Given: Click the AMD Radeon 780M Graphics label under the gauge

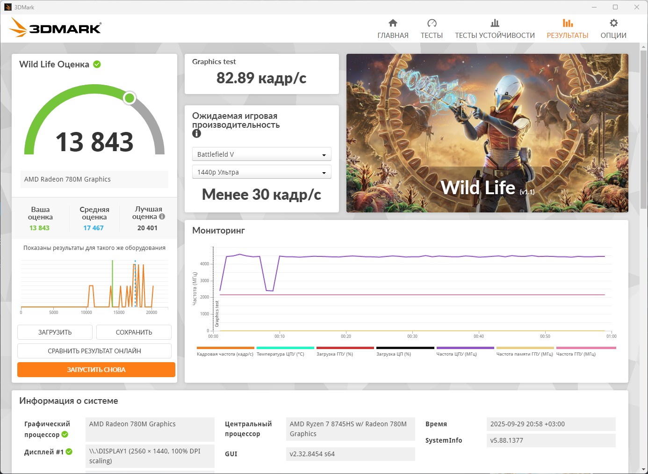Looking at the screenshot, I should click(94, 179).
